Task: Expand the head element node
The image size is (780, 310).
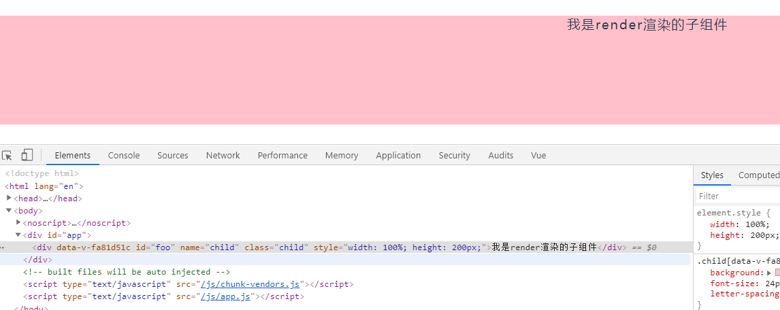Action: coord(9,198)
